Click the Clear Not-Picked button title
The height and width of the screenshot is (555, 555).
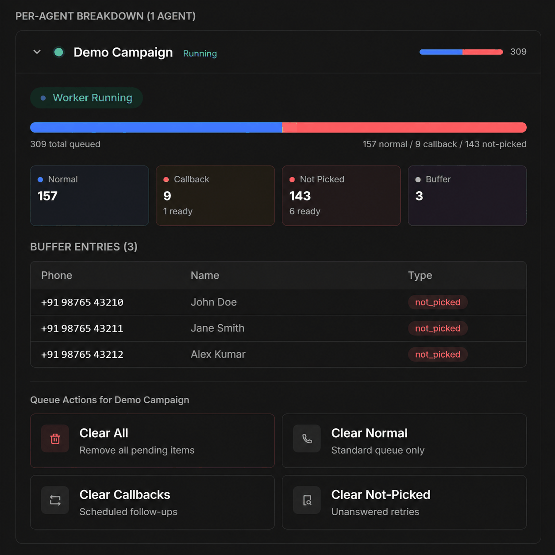(381, 494)
